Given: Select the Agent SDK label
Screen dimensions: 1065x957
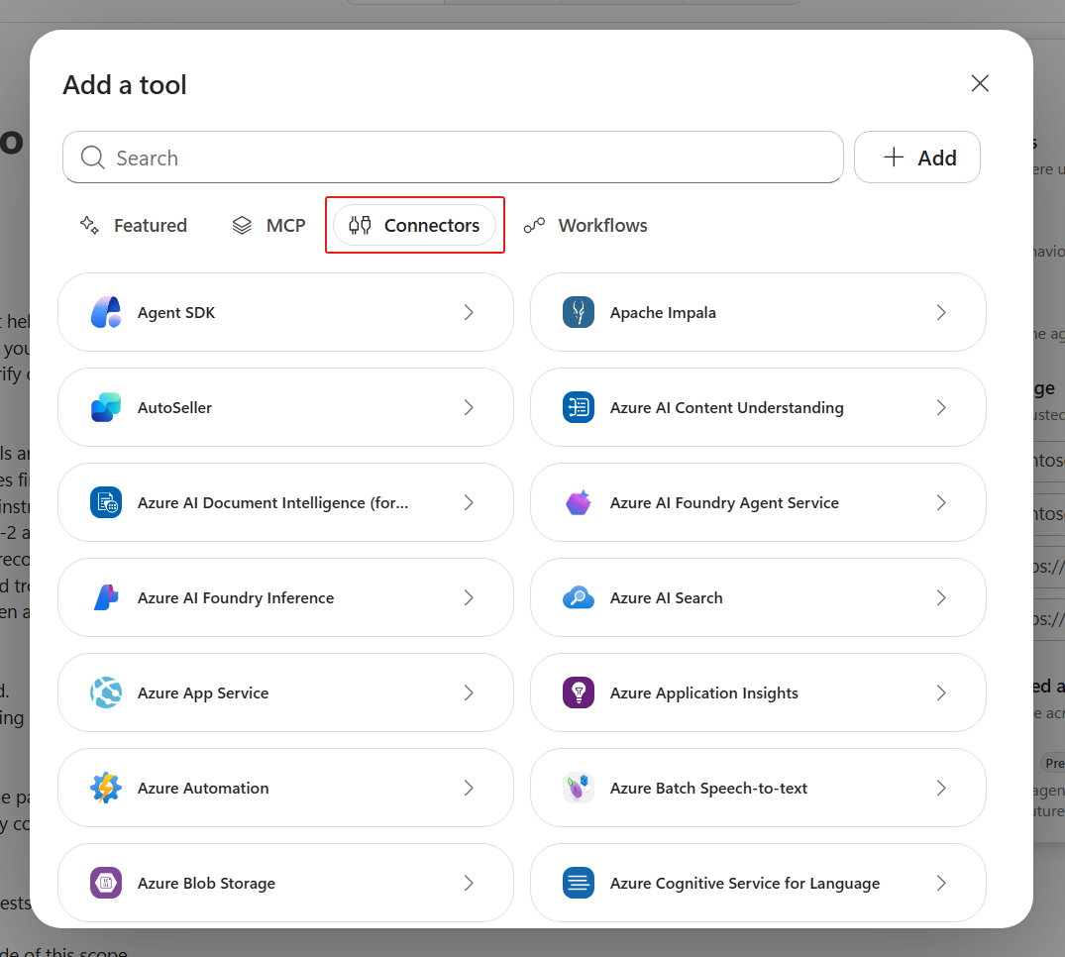Looking at the screenshot, I should [x=176, y=312].
